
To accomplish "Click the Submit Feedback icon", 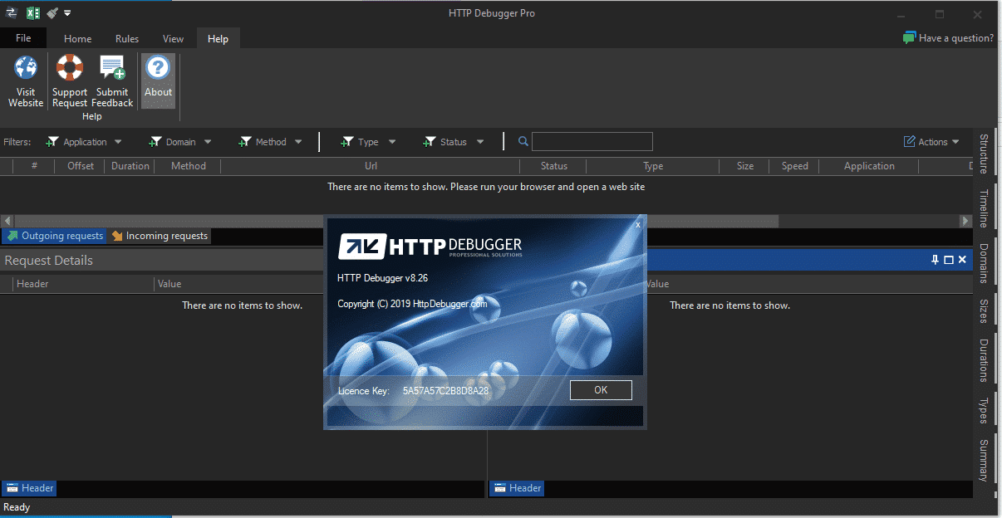I will coord(112,68).
